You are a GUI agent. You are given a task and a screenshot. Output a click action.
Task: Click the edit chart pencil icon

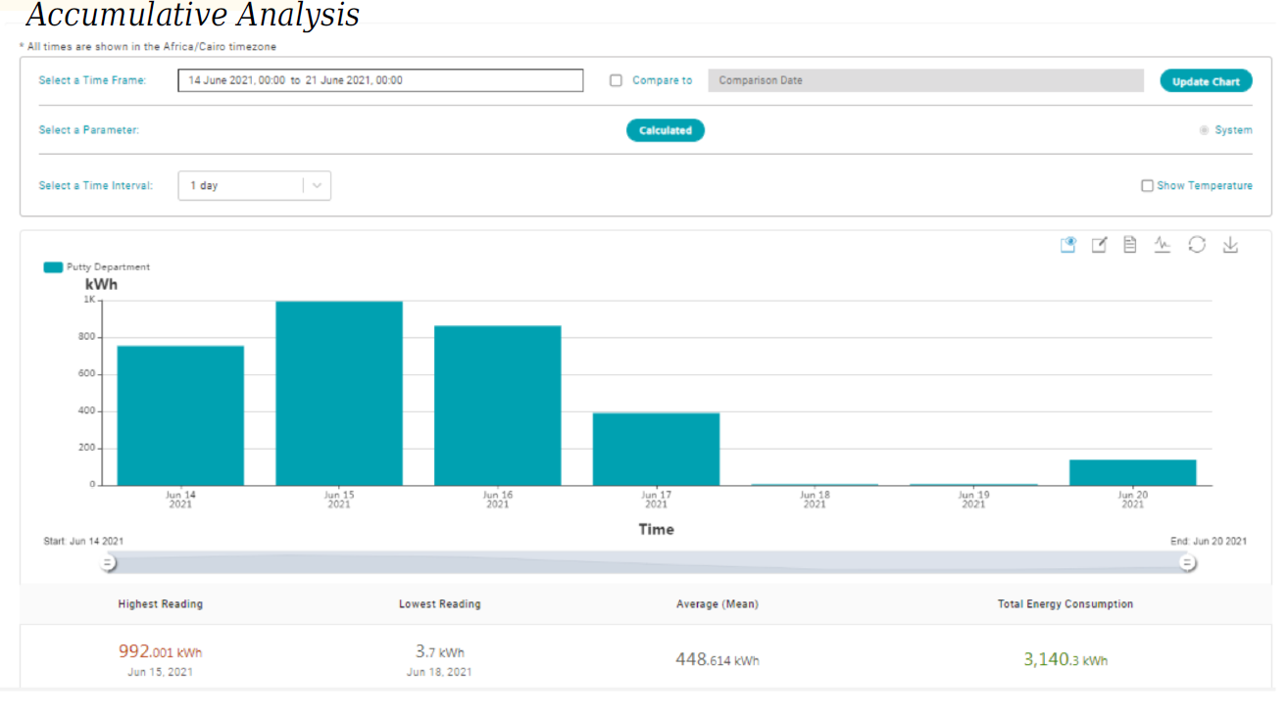pyautogui.click(x=1099, y=245)
